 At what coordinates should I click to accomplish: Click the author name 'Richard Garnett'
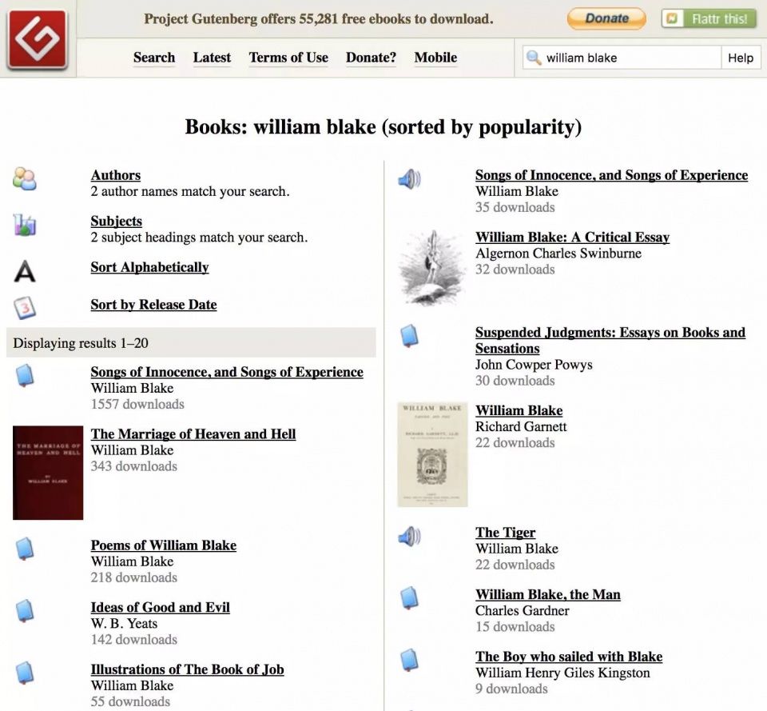coord(521,426)
